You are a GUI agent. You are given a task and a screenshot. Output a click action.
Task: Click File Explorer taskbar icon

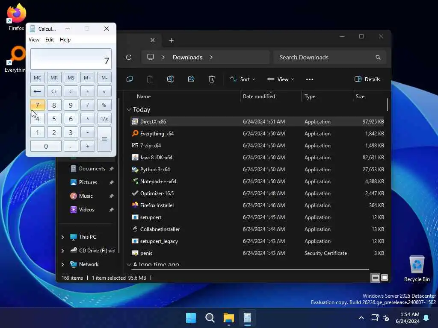tap(228, 318)
